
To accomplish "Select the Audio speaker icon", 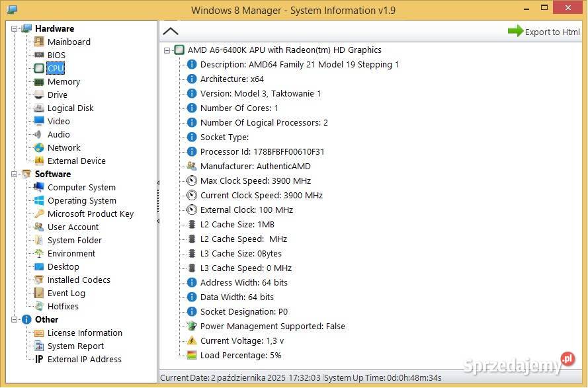I will click(x=39, y=134).
